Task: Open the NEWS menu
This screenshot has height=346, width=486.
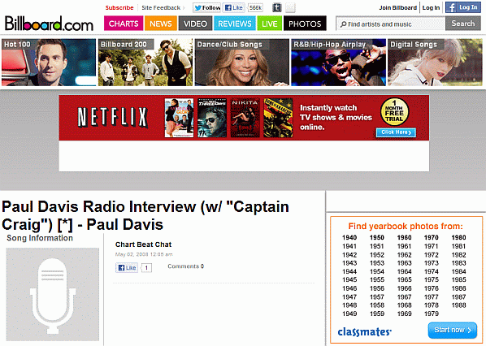Action: (161, 24)
